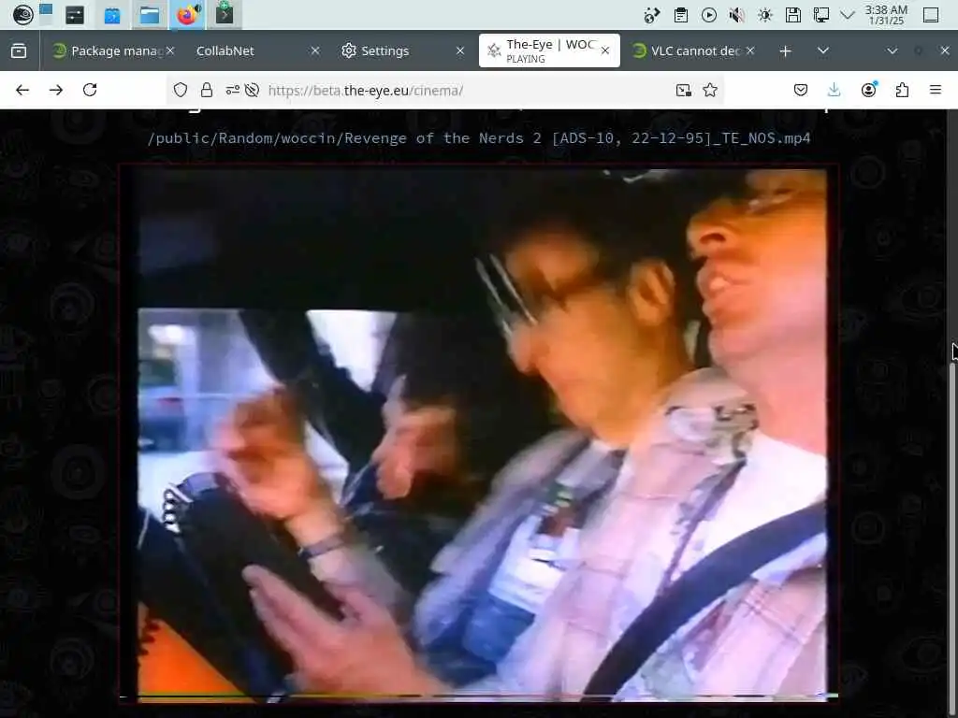958x718 pixels.
Task: Open the Dolphin file manager from panel
Action: 150,15
